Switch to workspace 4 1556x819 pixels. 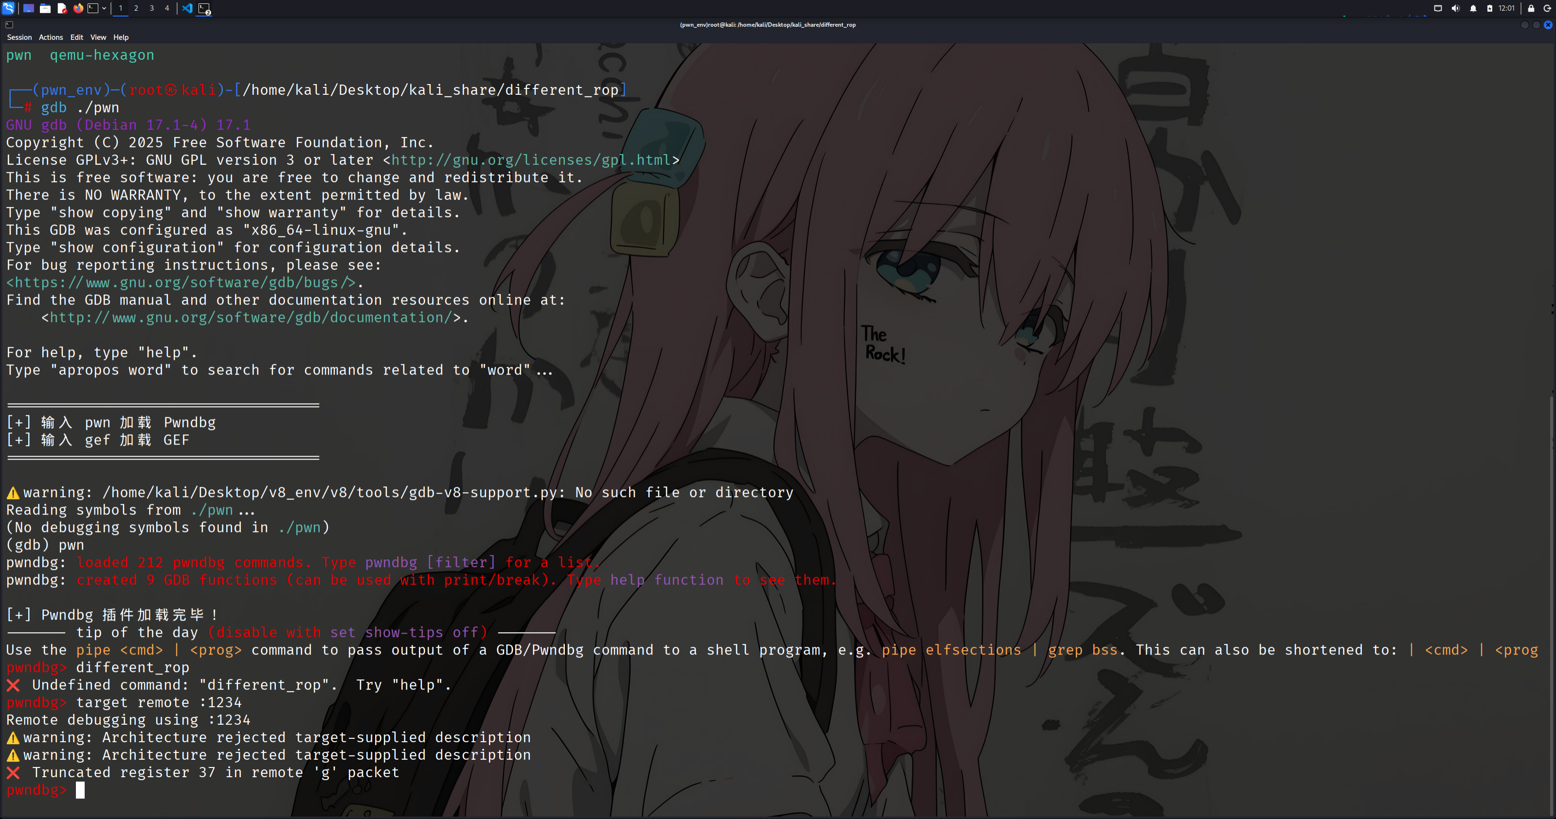point(167,8)
